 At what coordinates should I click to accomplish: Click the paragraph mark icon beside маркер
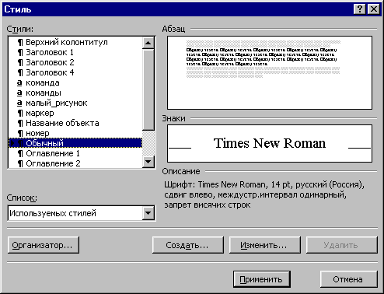pos(20,114)
